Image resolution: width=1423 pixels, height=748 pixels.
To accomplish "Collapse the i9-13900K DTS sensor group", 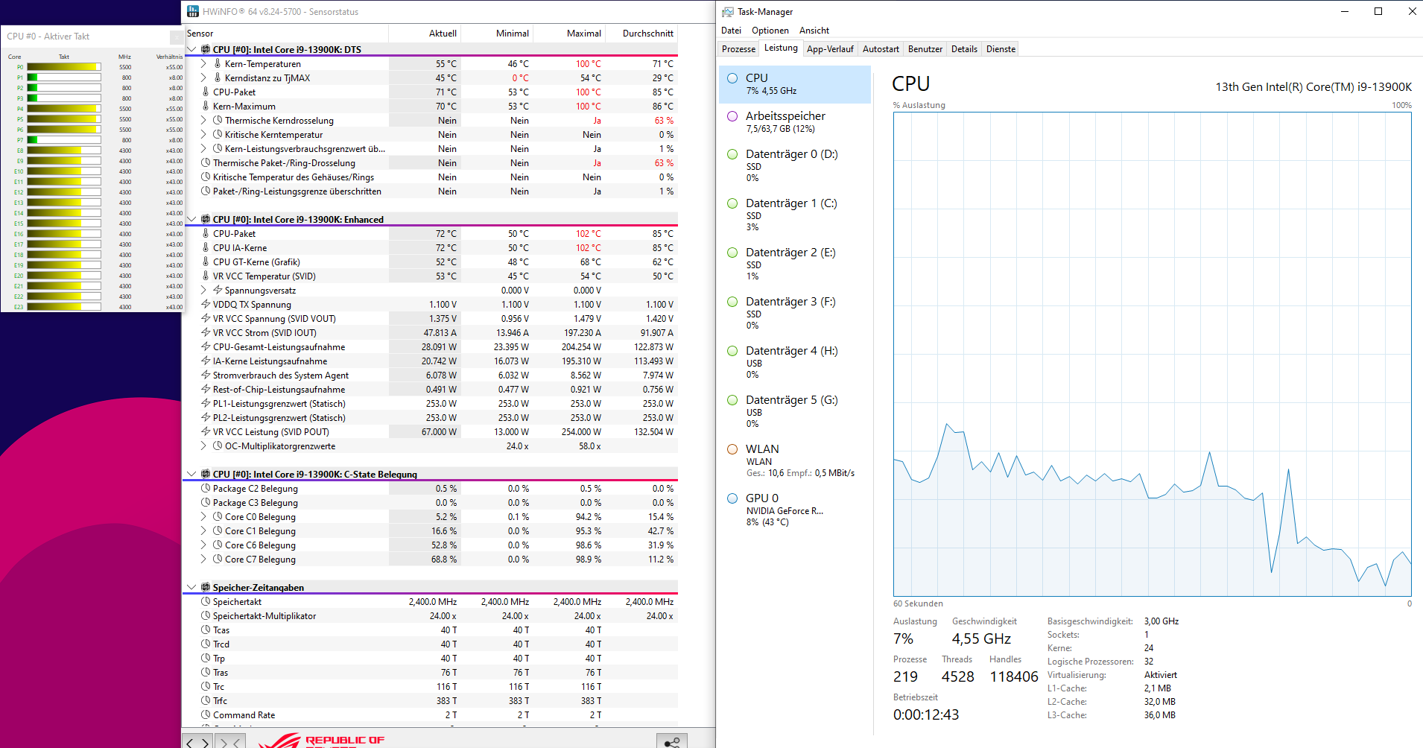I will click(191, 49).
